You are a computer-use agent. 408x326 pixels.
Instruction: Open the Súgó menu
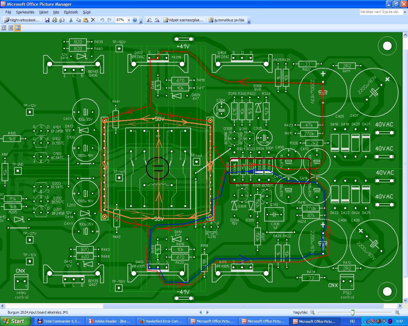coord(87,12)
